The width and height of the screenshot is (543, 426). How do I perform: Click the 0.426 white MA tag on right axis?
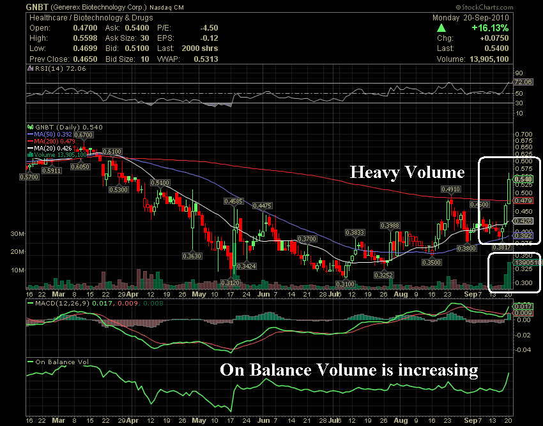[523, 221]
